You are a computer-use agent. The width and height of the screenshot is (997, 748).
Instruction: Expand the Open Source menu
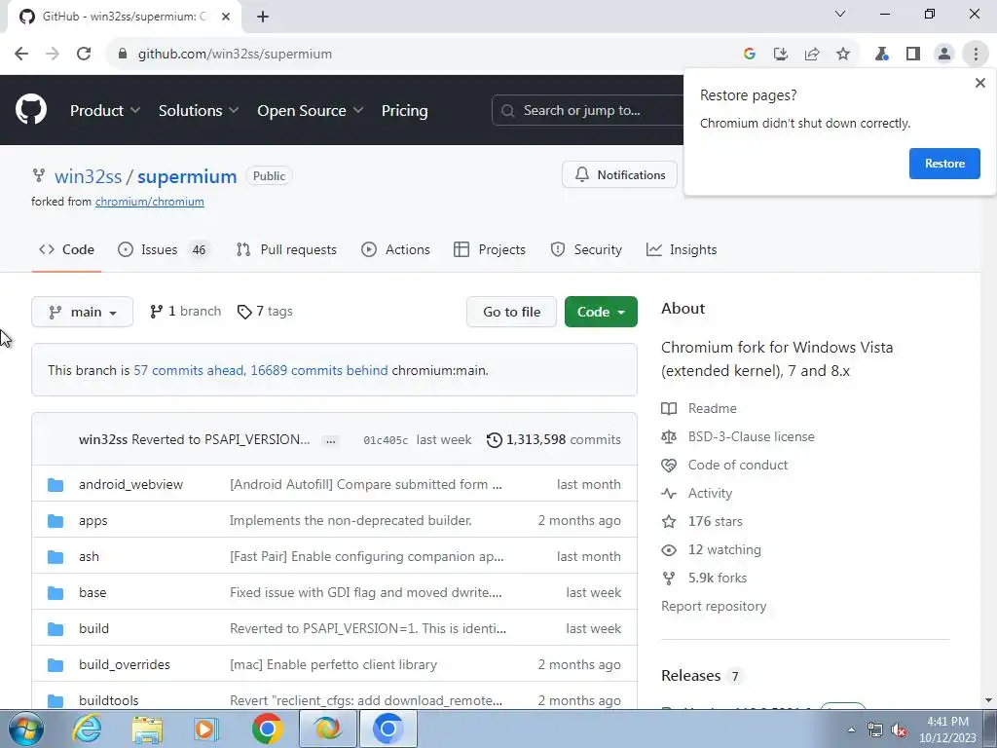pyautogui.click(x=311, y=111)
